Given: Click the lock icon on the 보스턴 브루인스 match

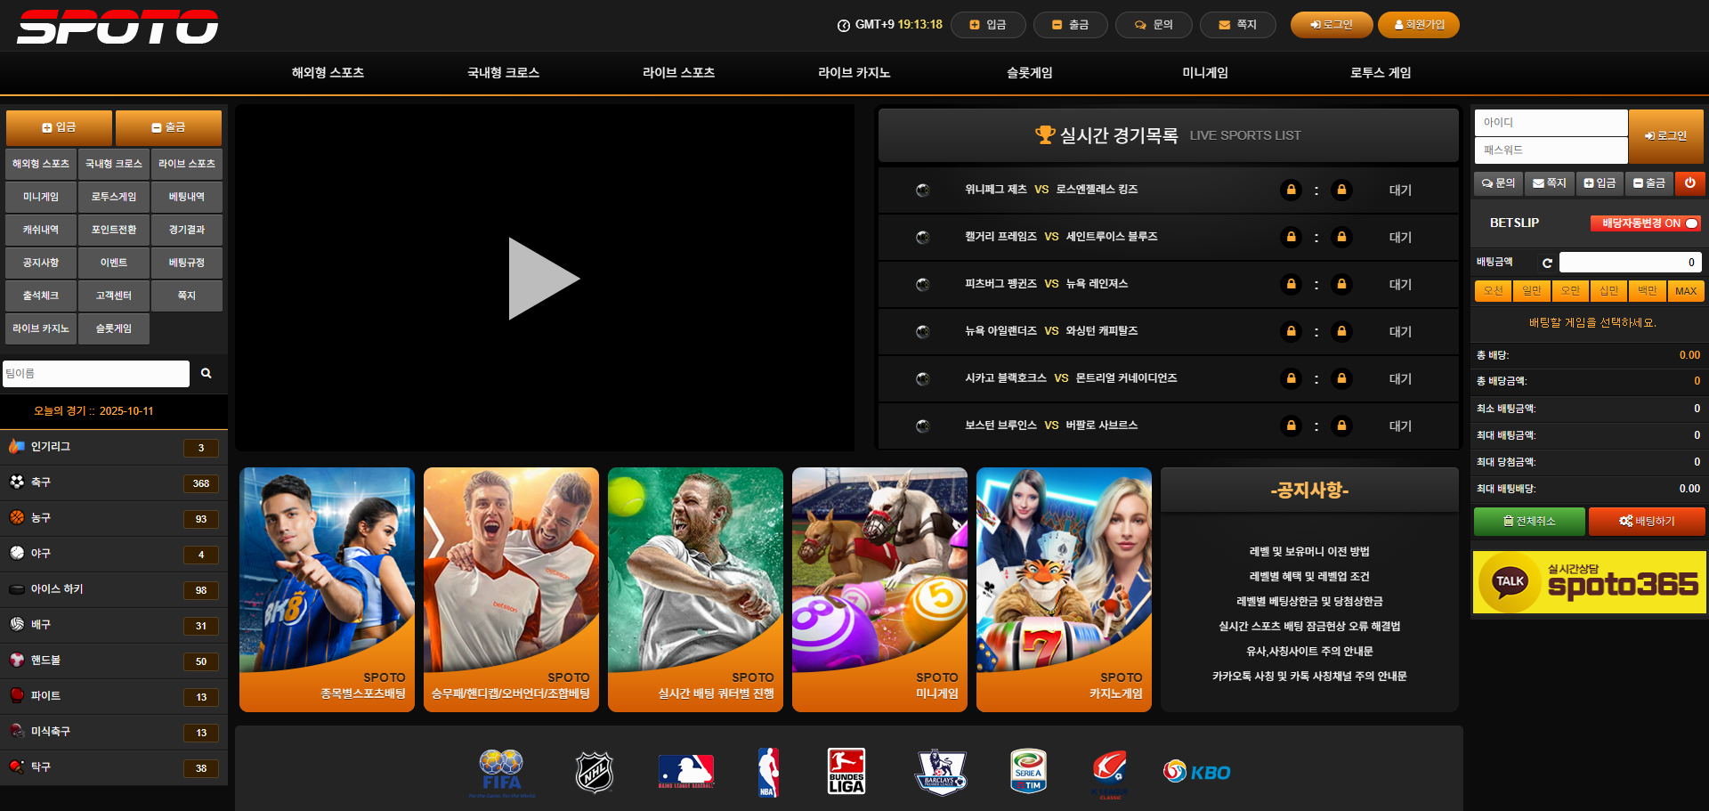Looking at the screenshot, I should [1291, 426].
